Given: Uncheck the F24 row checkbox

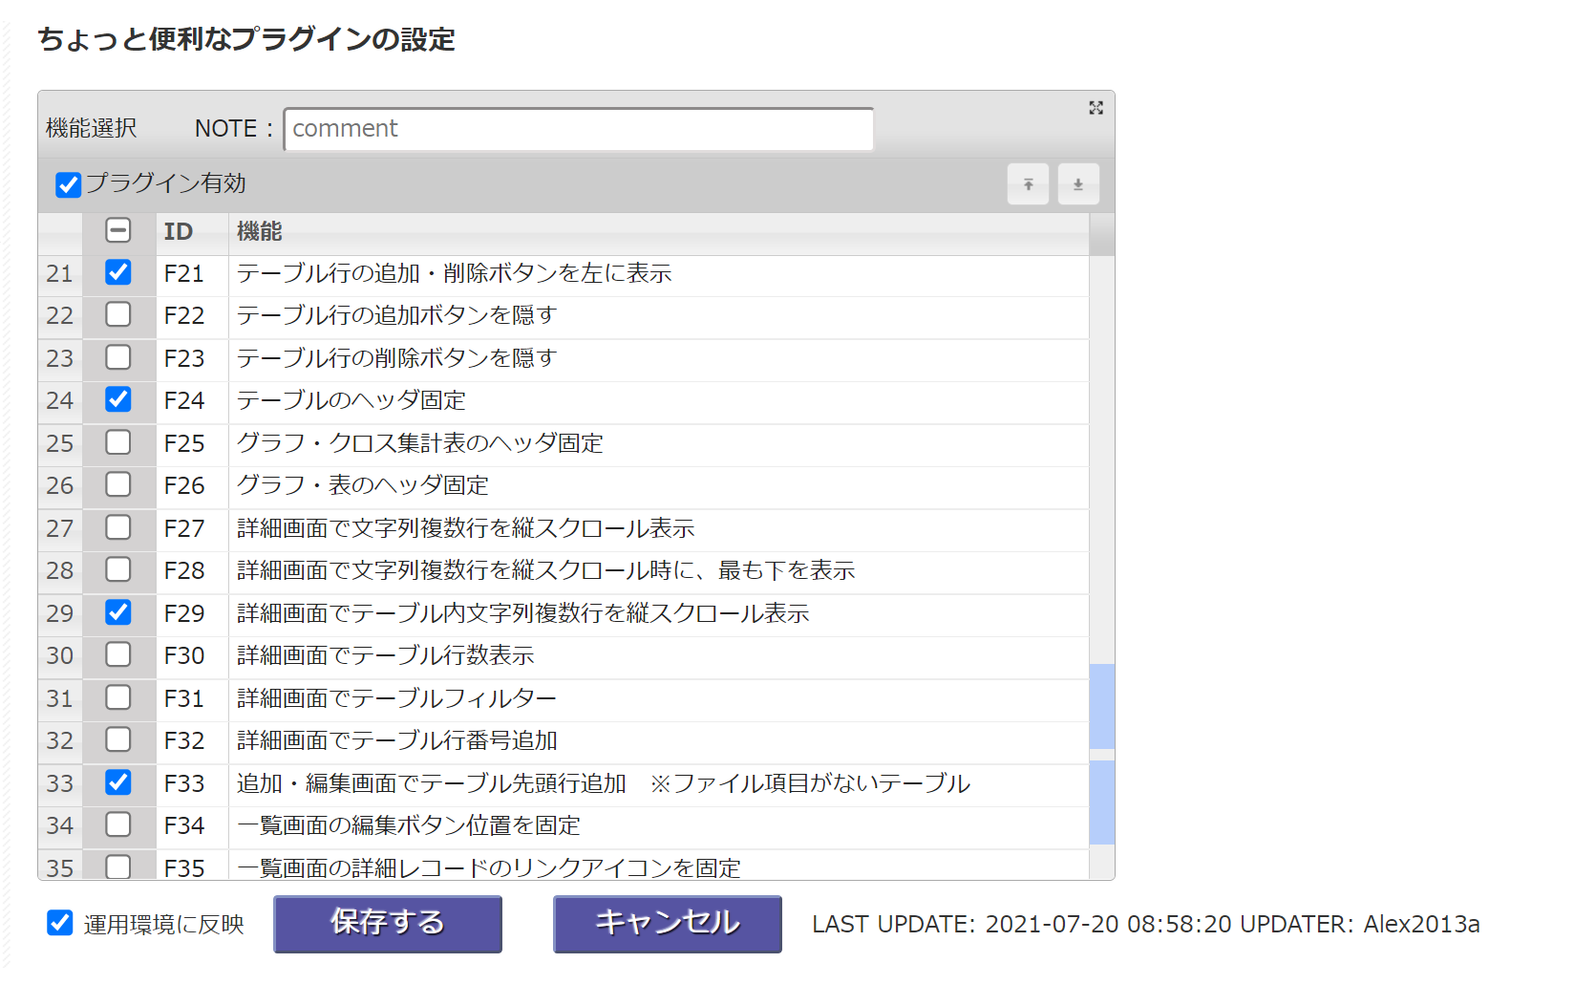Looking at the screenshot, I should pos(118,399).
